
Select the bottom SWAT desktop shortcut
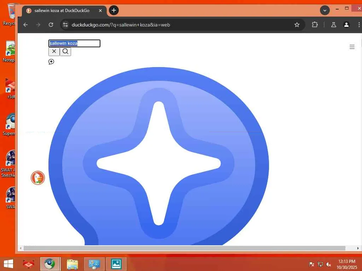pos(10,198)
